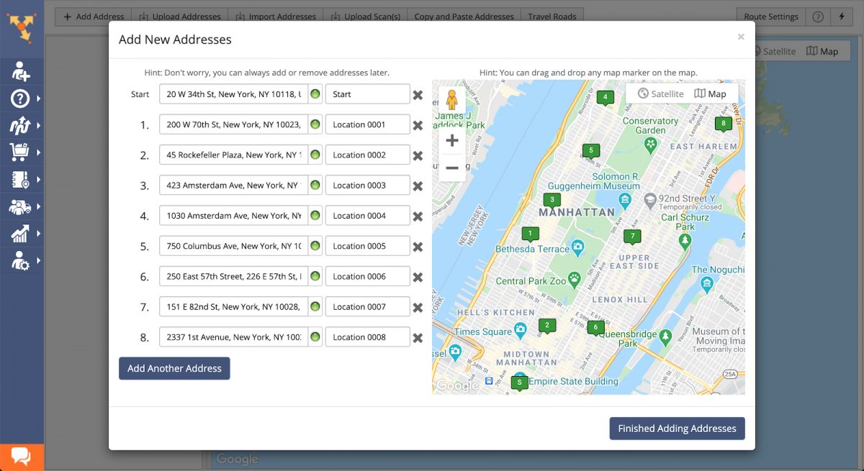Open the Upload Scan(s) tab
Viewport: 864px width, 471px height.
pyautogui.click(x=365, y=17)
